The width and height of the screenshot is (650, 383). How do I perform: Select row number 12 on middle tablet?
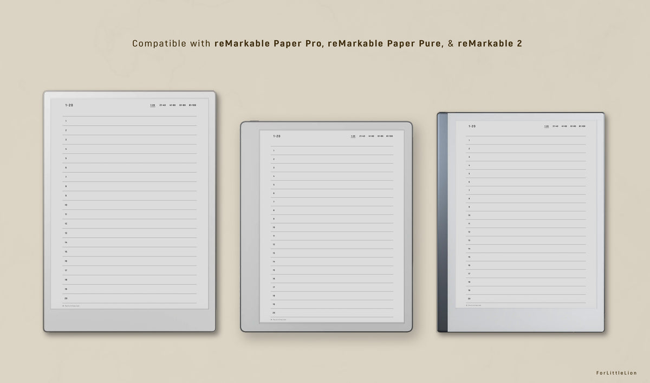point(274,244)
